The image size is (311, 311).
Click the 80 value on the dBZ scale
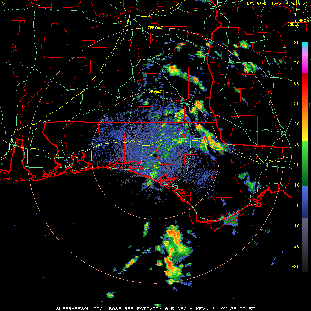pos(297,43)
